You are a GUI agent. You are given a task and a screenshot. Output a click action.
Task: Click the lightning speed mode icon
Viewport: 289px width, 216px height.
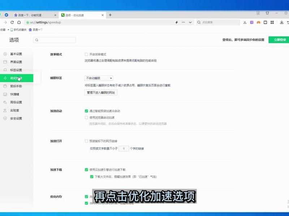(x=177, y=22)
